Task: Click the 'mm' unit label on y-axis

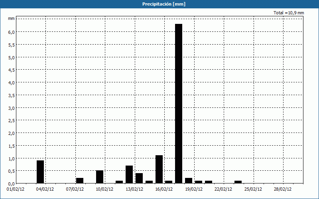Action: coord(11,19)
